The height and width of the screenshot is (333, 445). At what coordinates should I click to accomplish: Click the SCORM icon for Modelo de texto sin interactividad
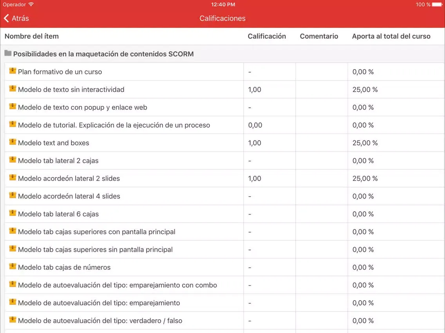coord(13,89)
